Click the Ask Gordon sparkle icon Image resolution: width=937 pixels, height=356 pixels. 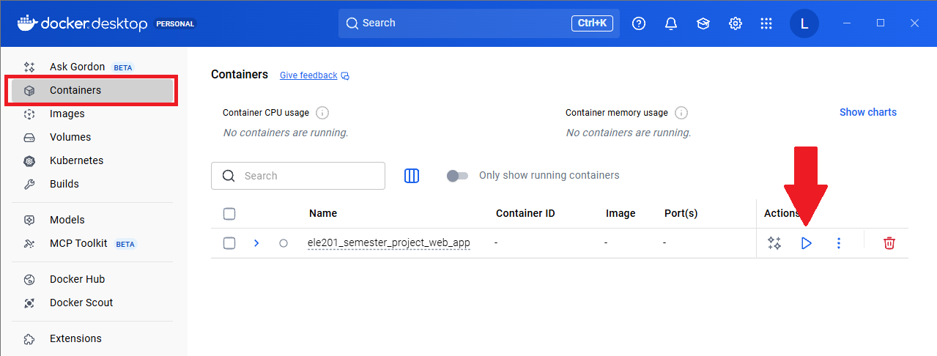tap(29, 67)
